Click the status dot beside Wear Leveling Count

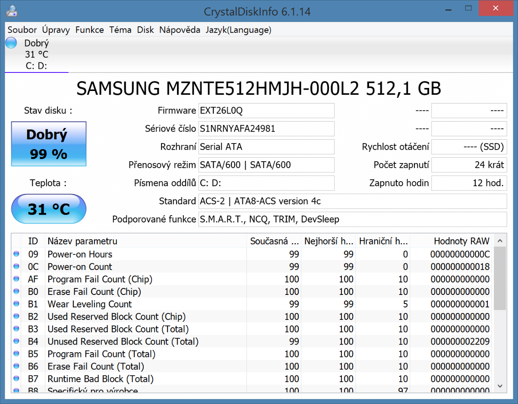(x=16, y=304)
